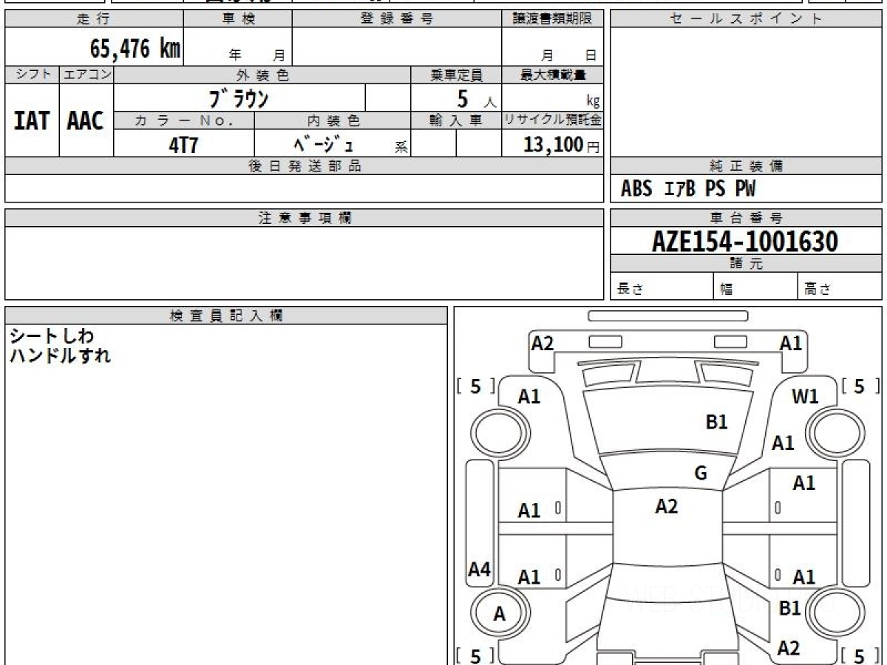887x665 pixels.
Task: Select the equipment line ABS エアB PS PW
Action: 688,189
